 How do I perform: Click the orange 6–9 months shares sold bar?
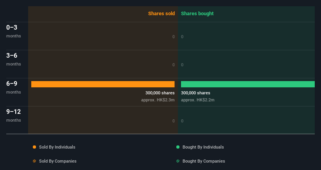pyautogui.click(x=103, y=84)
